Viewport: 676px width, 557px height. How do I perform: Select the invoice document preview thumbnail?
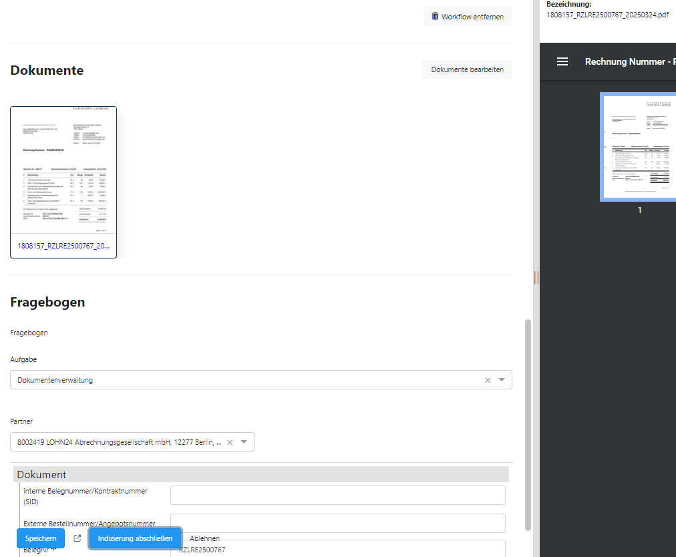tap(63, 170)
